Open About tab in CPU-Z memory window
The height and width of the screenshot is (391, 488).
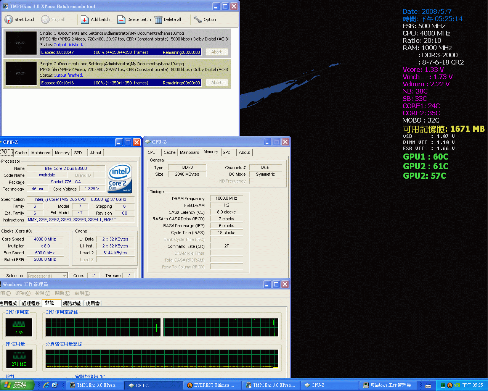click(244, 152)
